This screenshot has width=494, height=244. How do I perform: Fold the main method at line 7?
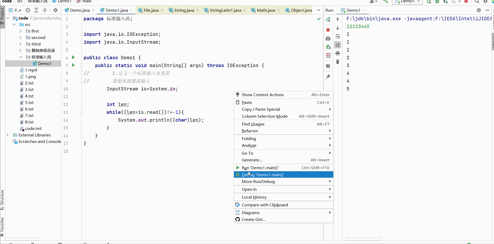tap(82, 65)
